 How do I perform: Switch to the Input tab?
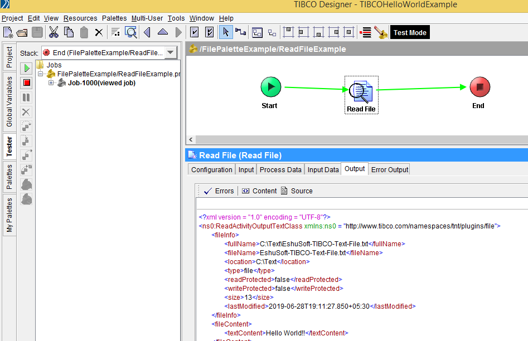pyautogui.click(x=246, y=169)
